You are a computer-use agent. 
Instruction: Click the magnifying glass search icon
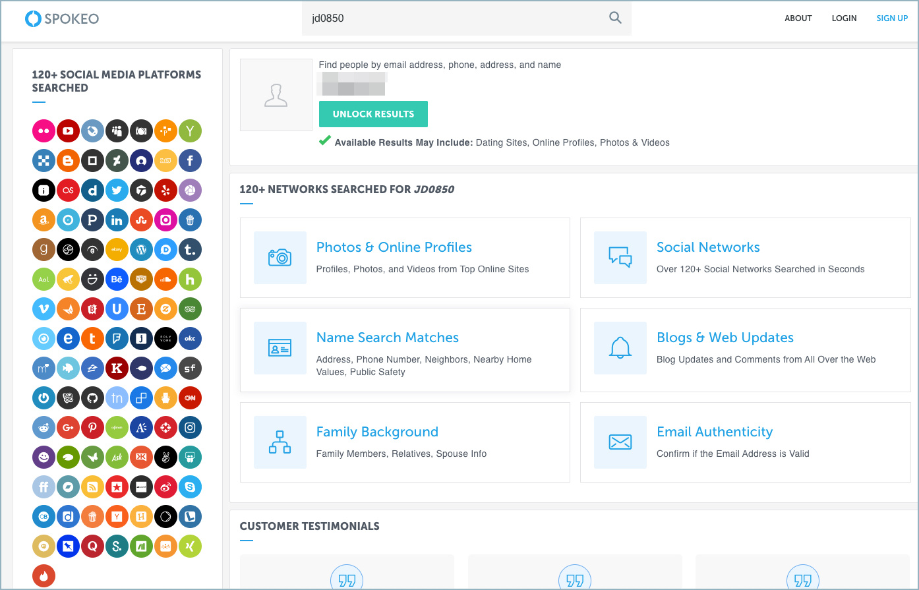tap(615, 18)
